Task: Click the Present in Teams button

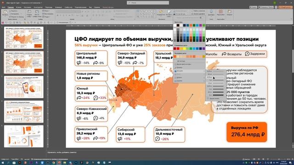Action: click(266, 7)
